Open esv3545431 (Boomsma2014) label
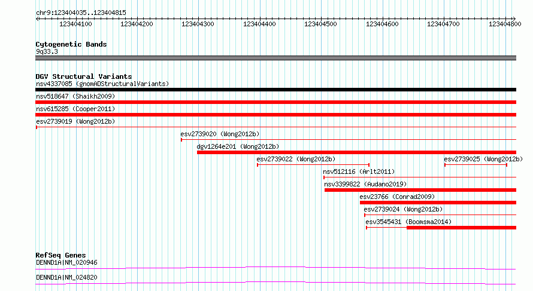Viewport: 533px width, 291px height. 408,222
